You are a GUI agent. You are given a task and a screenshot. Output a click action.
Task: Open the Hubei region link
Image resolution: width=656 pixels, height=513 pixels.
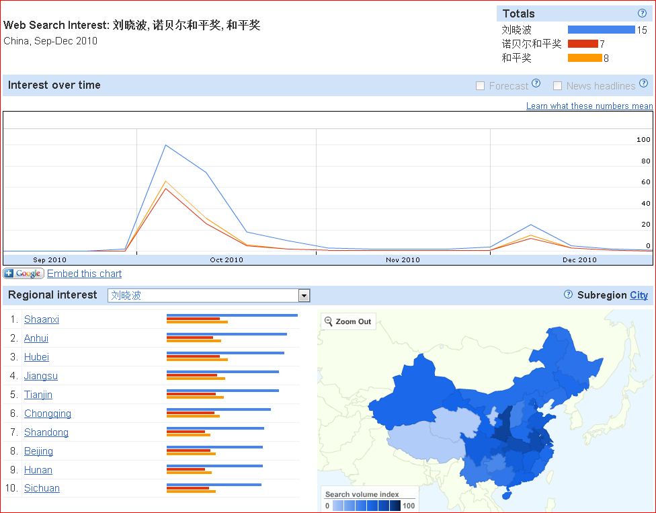click(36, 357)
